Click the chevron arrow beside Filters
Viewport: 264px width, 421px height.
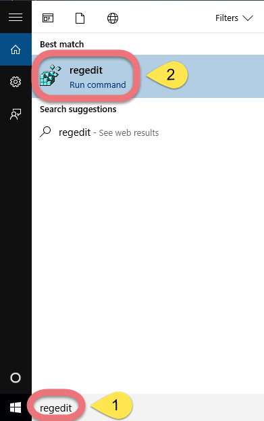click(248, 18)
